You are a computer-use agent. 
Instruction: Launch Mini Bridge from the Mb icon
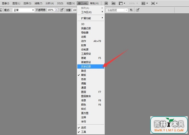click(113, 3)
